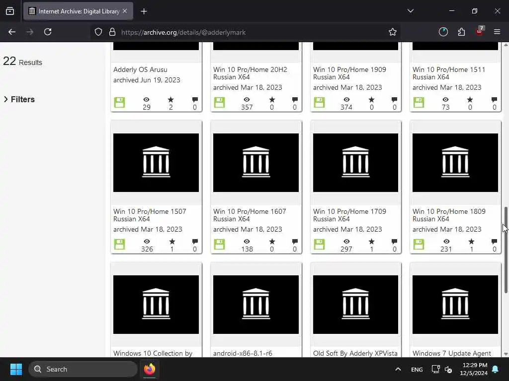Click software floppy icon on Win 10 20H2
The width and height of the screenshot is (509, 381).
[x=219, y=102]
